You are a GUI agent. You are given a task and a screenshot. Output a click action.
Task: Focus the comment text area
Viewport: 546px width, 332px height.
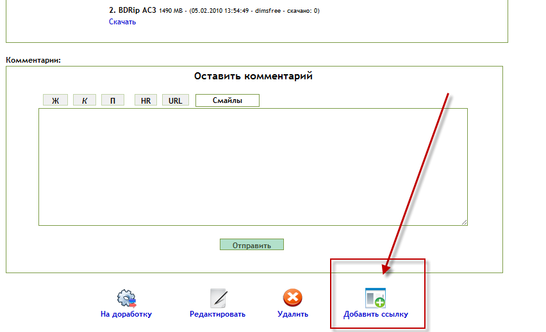(253, 167)
